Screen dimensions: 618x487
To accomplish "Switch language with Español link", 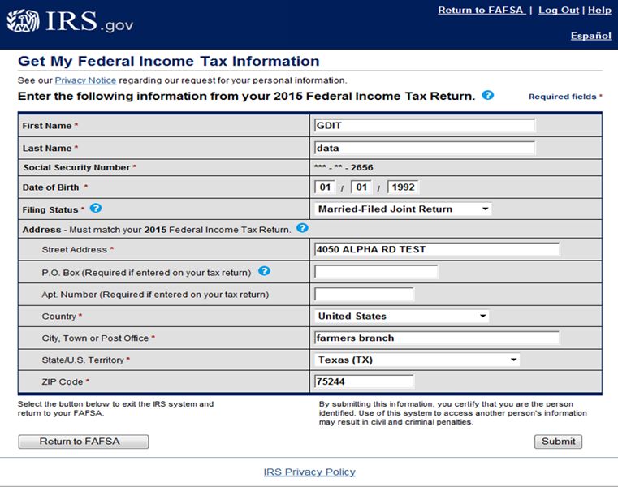I will [x=591, y=36].
